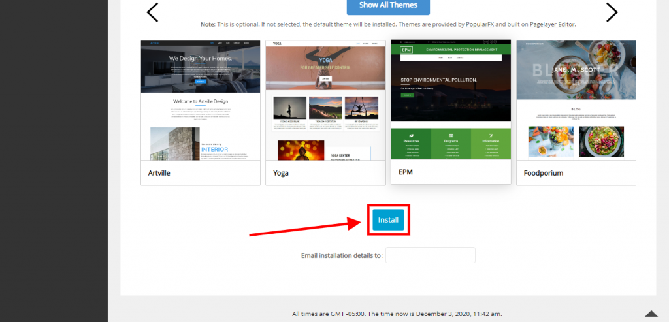Select the EPM theme preview image
669x322 pixels.
click(451, 99)
